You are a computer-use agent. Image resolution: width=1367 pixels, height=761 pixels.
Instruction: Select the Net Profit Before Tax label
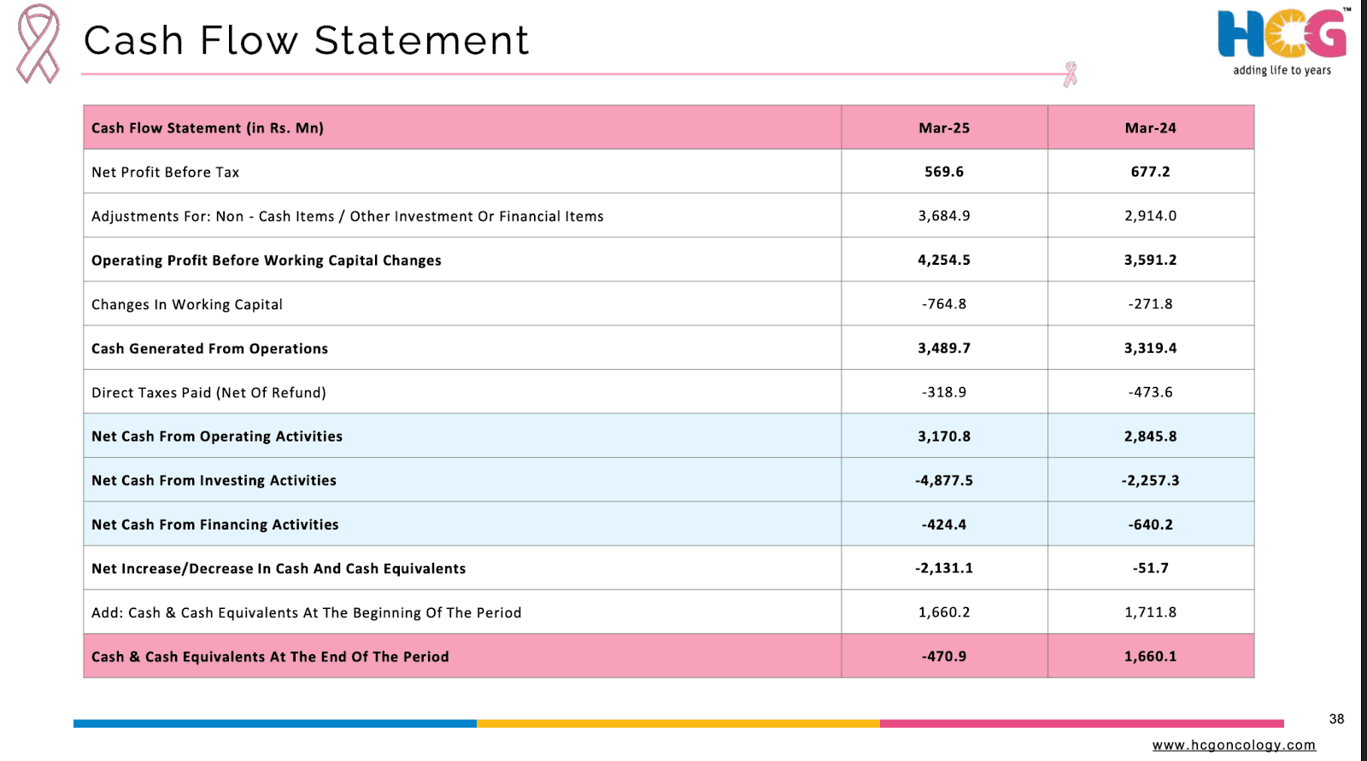point(166,173)
